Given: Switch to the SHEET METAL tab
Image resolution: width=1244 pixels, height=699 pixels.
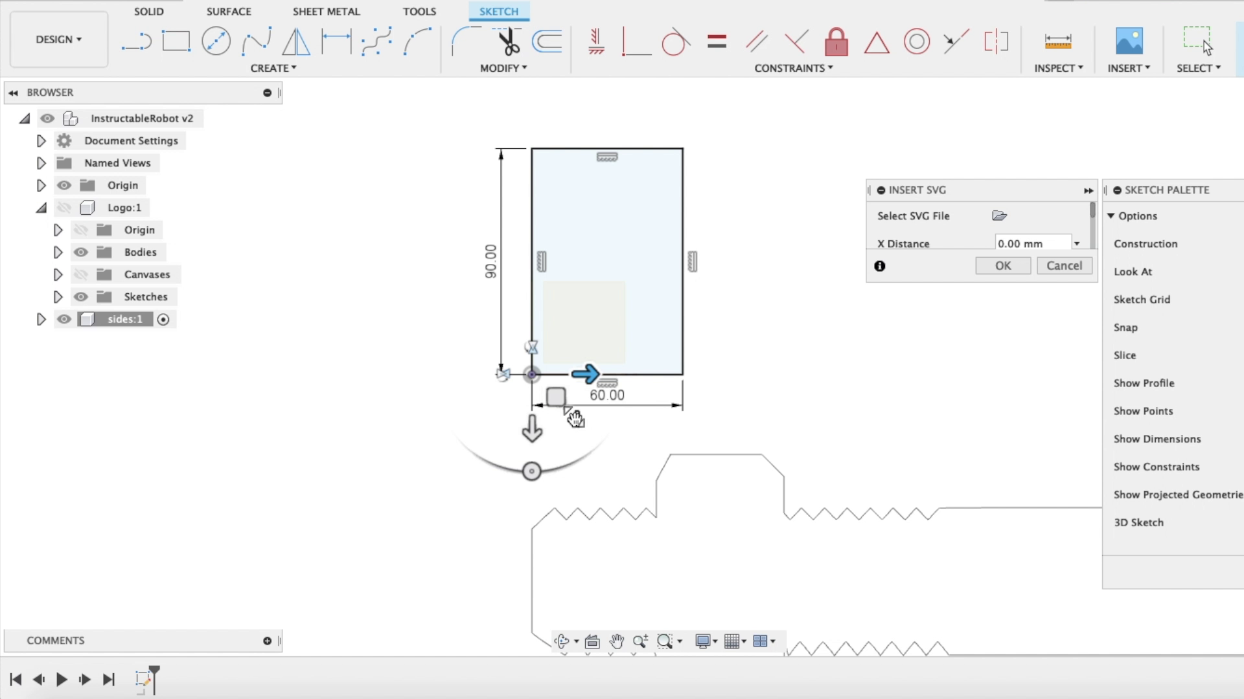Looking at the screenshot, I should tap(326, 11).
